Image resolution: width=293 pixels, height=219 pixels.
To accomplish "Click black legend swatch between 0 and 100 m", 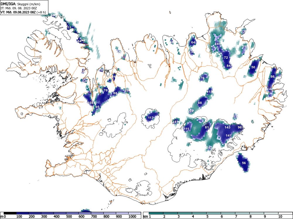I will (x=10, y=213).
